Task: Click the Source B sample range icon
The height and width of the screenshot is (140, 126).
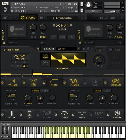Action: coord(120,43)
